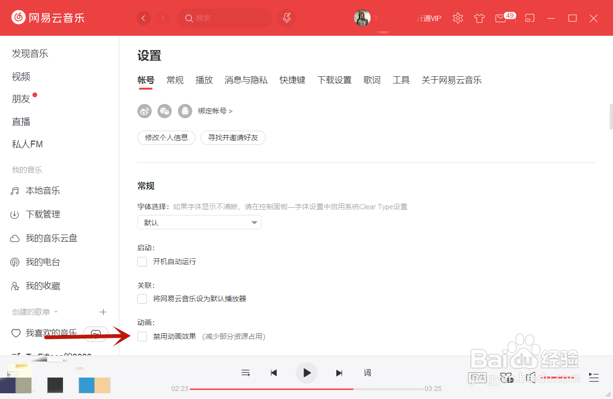Click the 听歌识曲 microphone icon
Image resolution: width=613 pixels, height=399 pixels.
[x=287, y=18]
